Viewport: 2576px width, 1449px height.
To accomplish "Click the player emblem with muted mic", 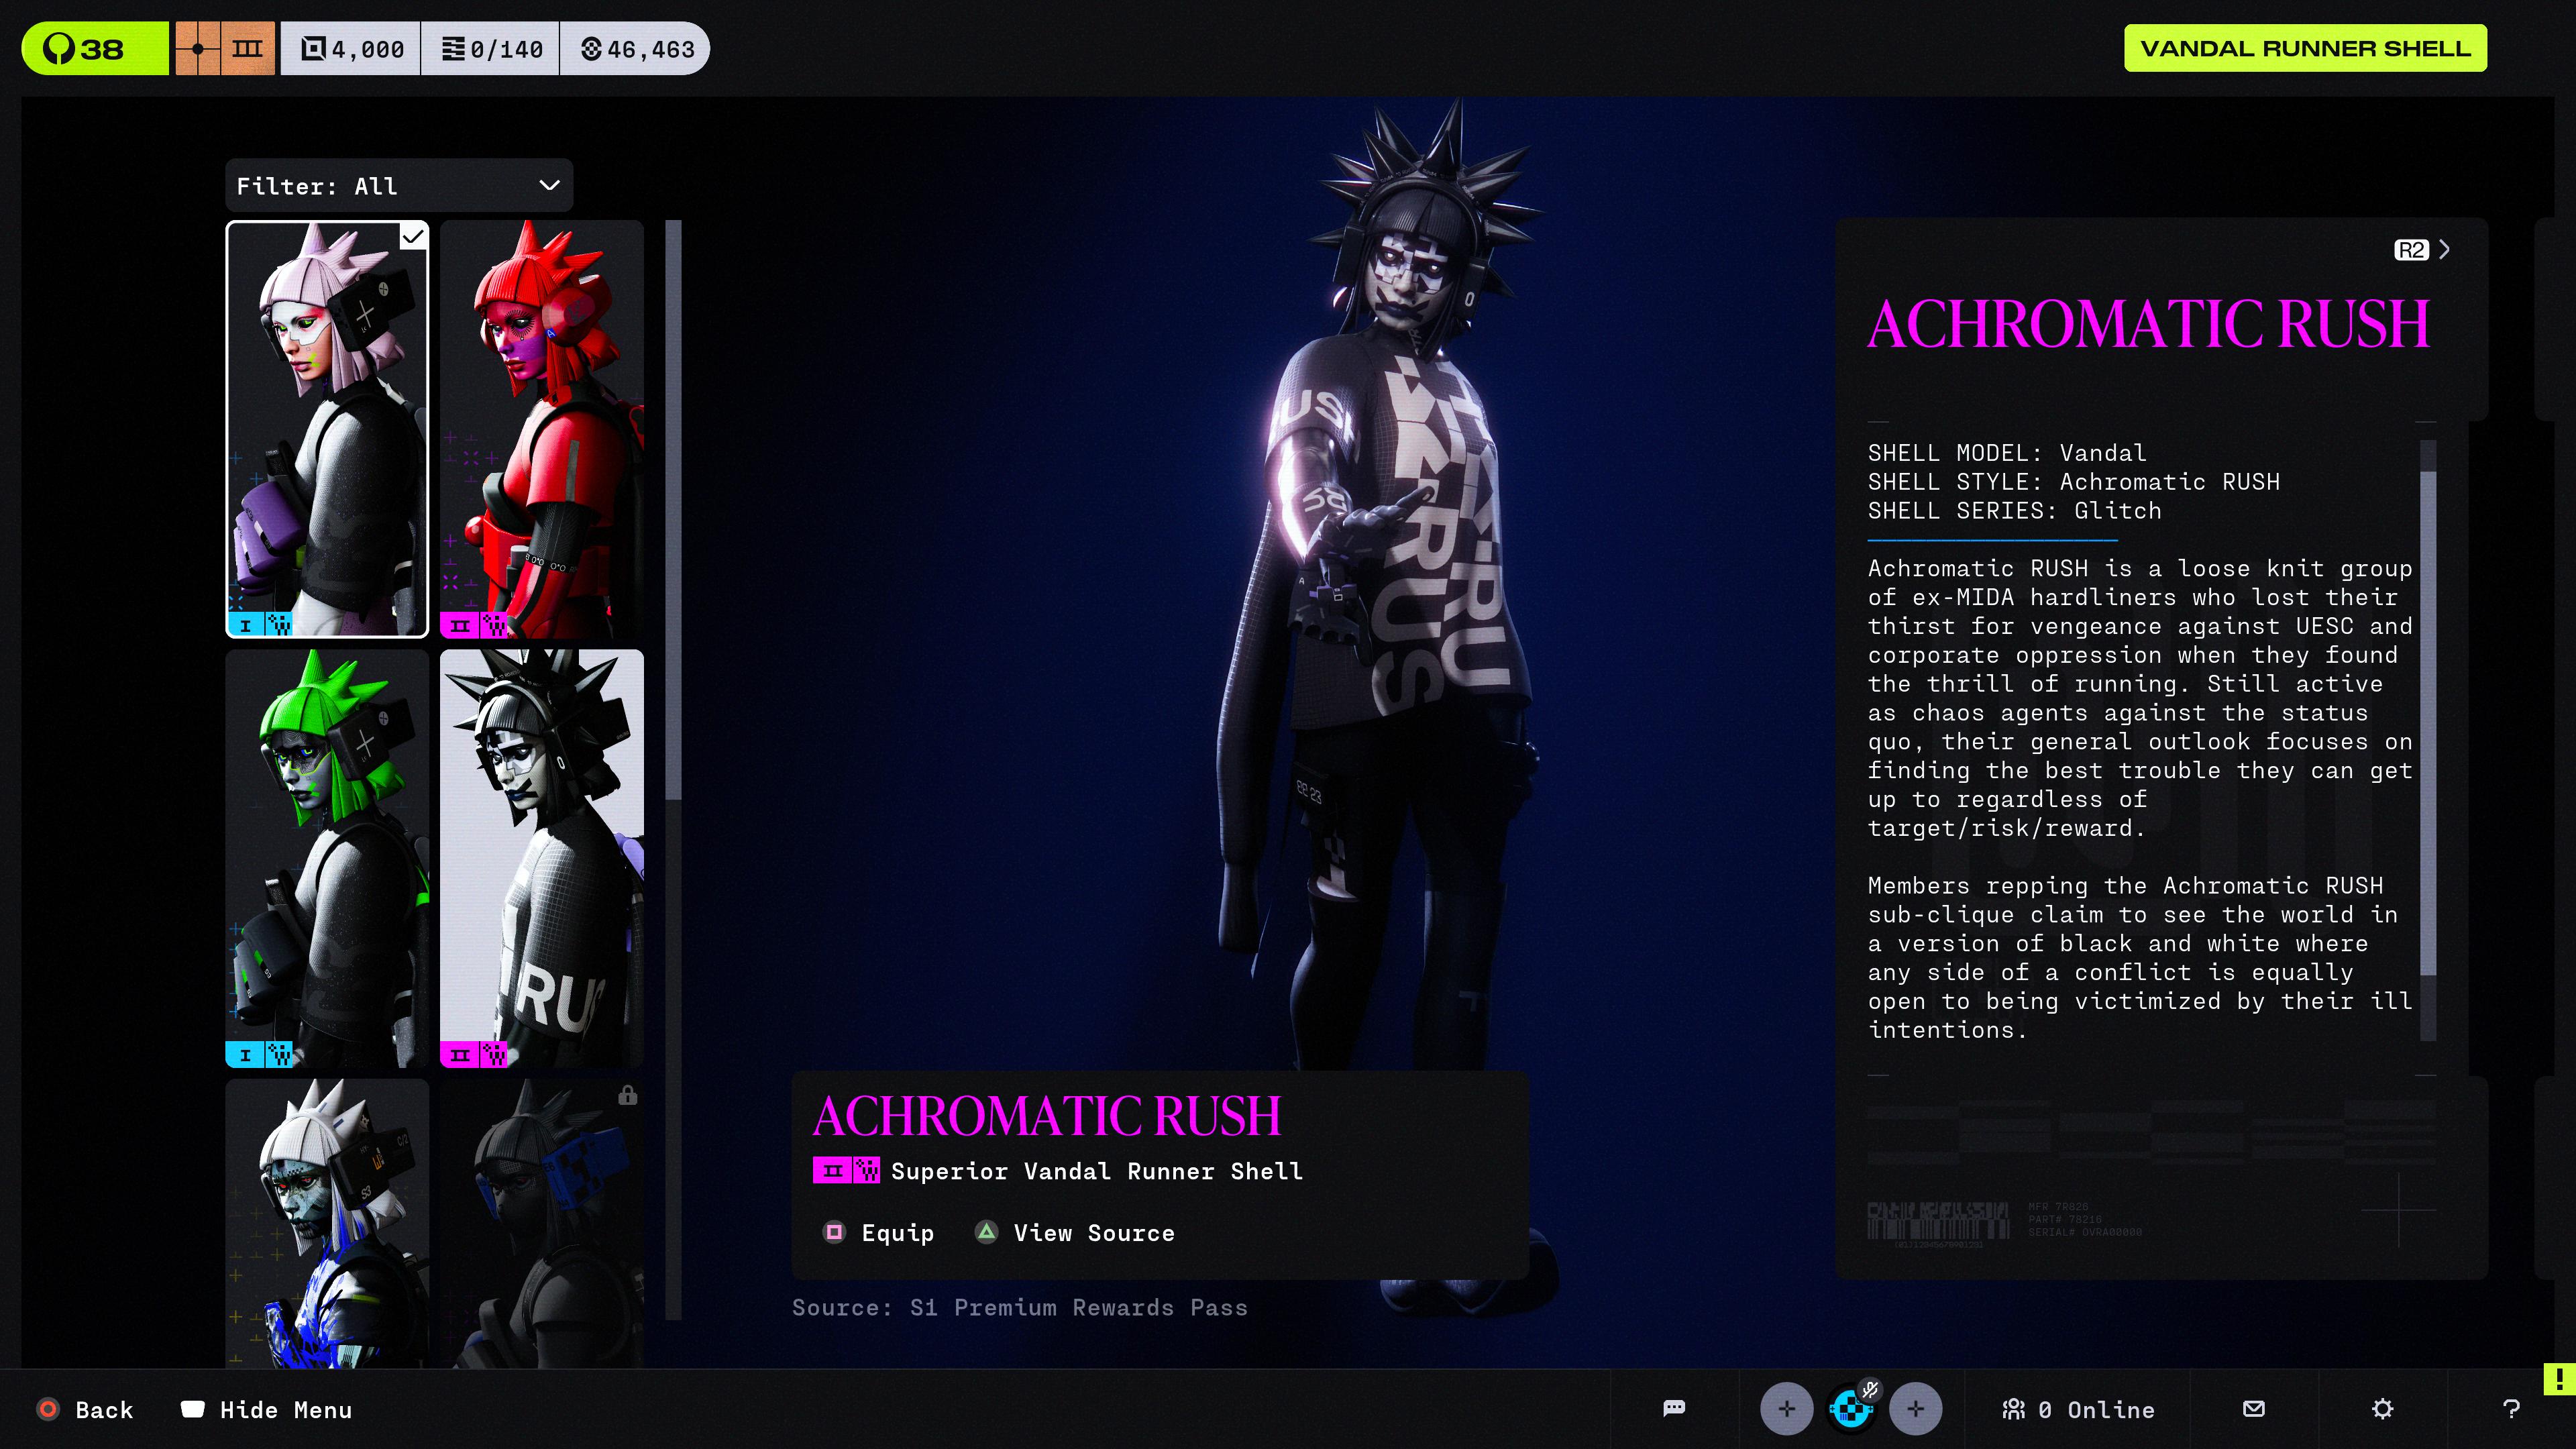I will click(1851, 1409).
